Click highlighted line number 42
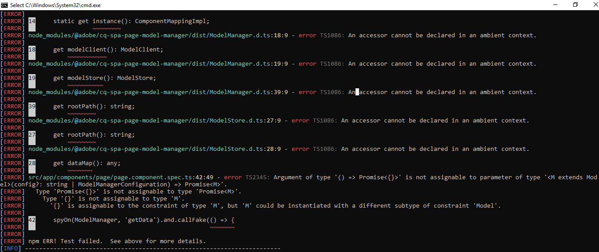The image size is (599, 252). 32,220
